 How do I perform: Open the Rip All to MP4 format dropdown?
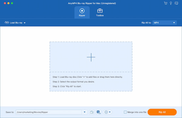164,23
